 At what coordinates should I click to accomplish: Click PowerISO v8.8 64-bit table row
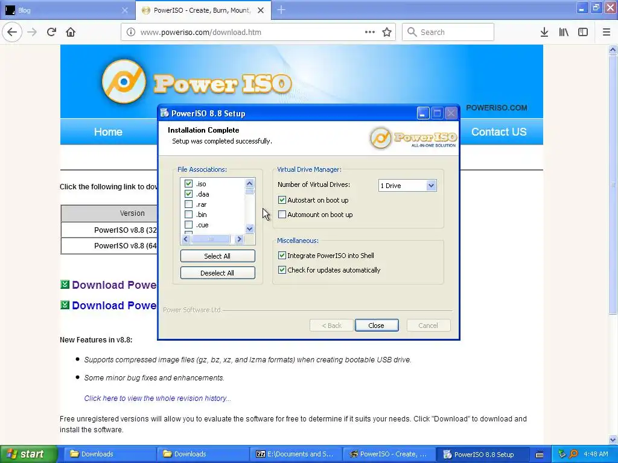click(110, 246)
